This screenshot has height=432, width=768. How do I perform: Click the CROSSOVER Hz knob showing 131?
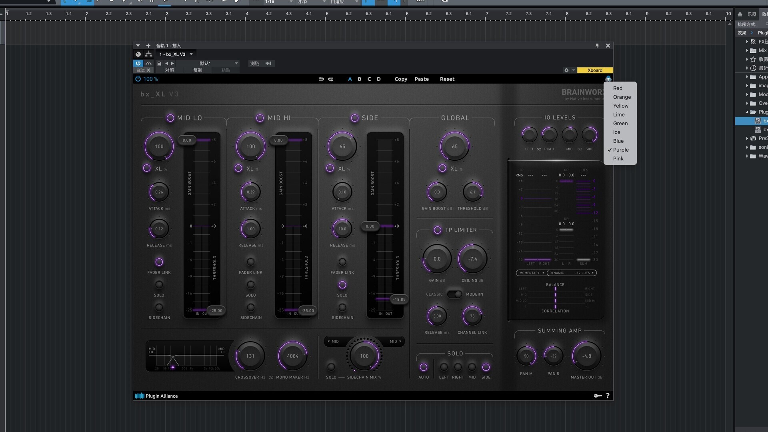250,356
